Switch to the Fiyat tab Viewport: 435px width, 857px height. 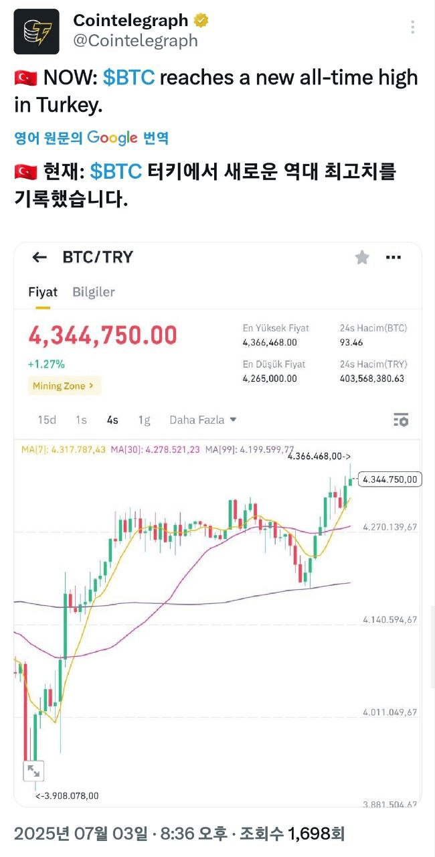[43, 292]
